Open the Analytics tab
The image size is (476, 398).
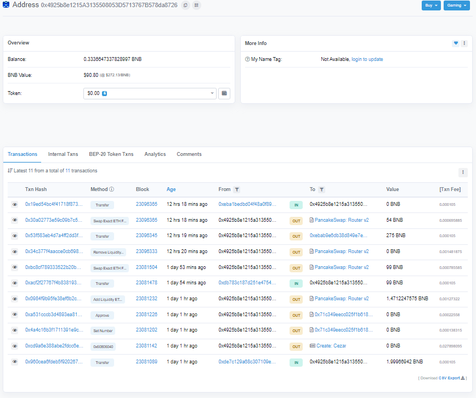(x=155, y=154)
